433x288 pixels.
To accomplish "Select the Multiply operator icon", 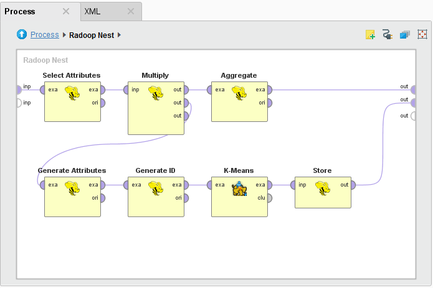I will 156,94.
